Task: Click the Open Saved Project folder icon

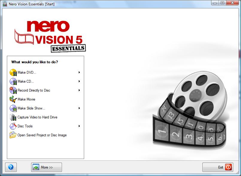Action: click(13, 135)
